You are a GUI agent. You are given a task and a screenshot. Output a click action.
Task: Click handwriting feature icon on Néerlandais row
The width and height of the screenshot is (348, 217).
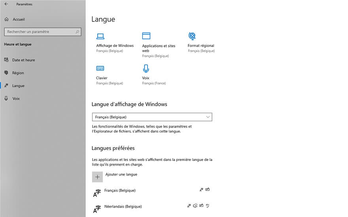201,206
